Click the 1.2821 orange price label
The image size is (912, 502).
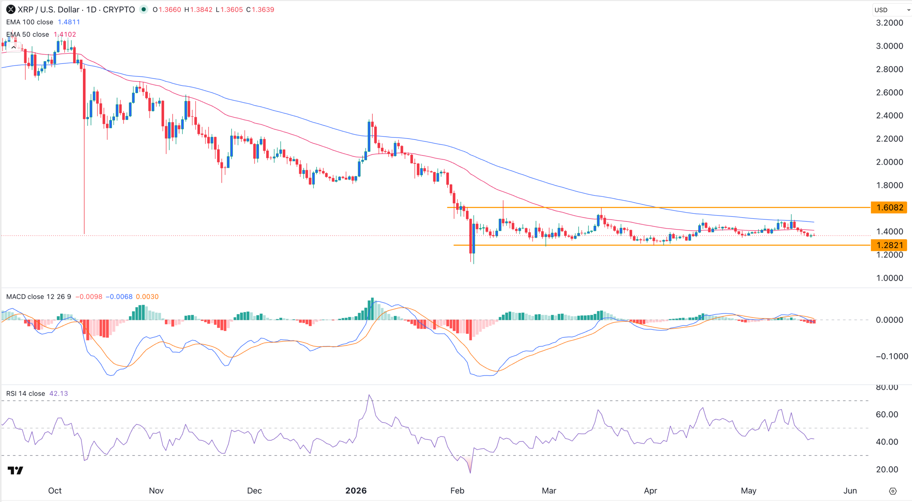tap(888, 245)
